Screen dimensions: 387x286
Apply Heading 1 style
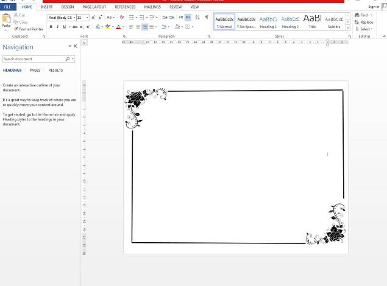pyautogui.click(x=268, y=22)
